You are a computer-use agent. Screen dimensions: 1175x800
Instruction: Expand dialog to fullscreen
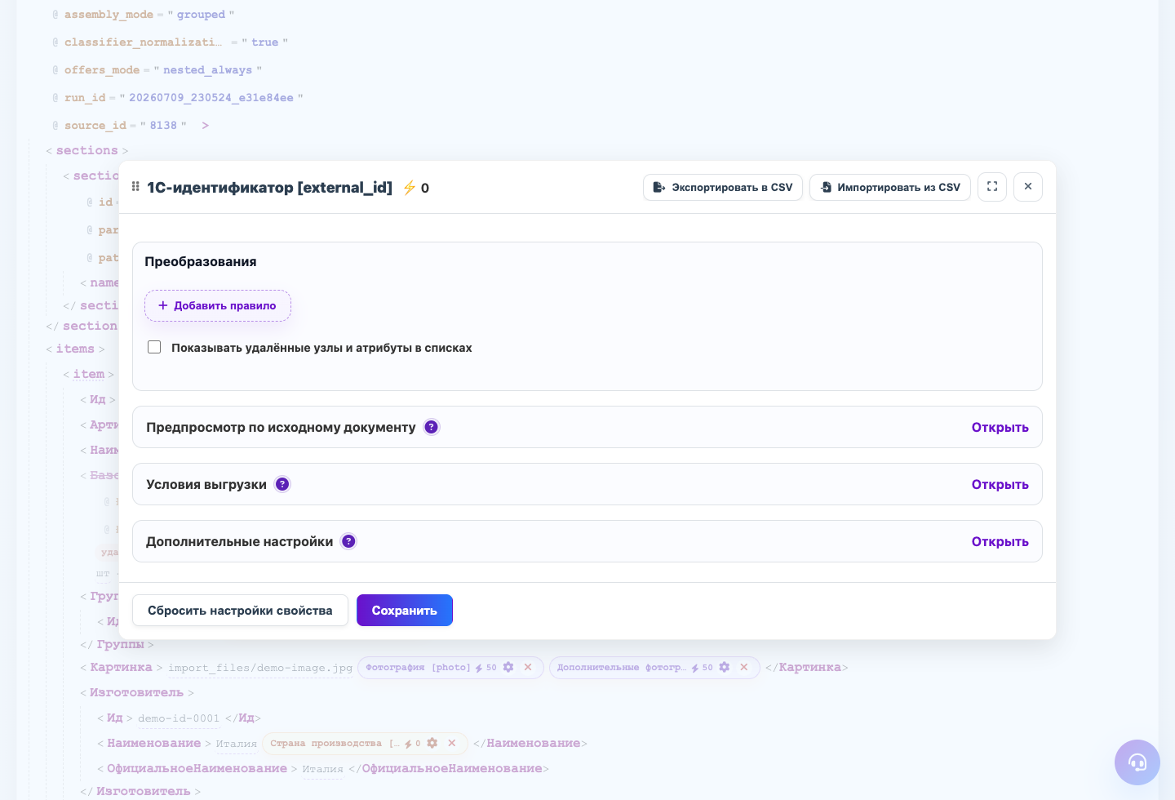[992, 187]
